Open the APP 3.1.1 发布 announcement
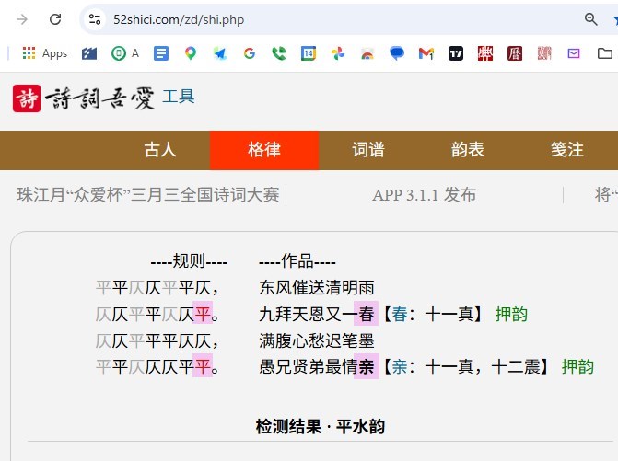The image size is (618, 461). (x=424, y=195)
